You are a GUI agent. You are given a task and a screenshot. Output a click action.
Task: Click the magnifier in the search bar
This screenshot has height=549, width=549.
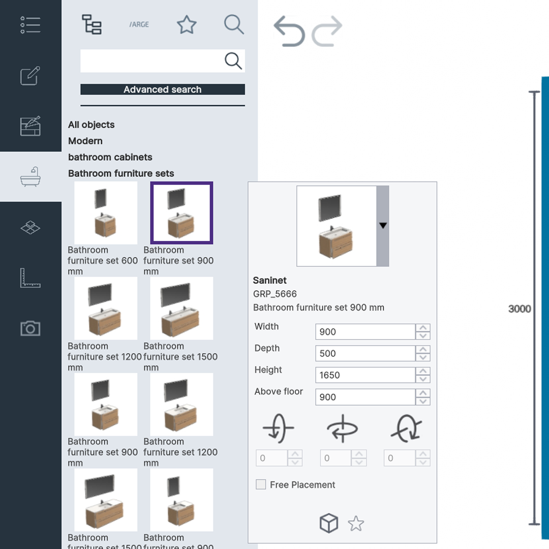[x=233, y=60]
